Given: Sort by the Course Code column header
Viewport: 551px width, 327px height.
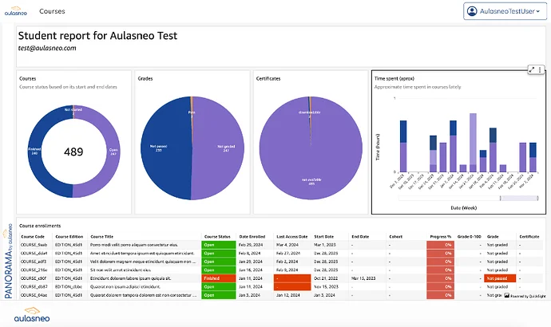Looking at the screenshot, I should tap(33, 237).
